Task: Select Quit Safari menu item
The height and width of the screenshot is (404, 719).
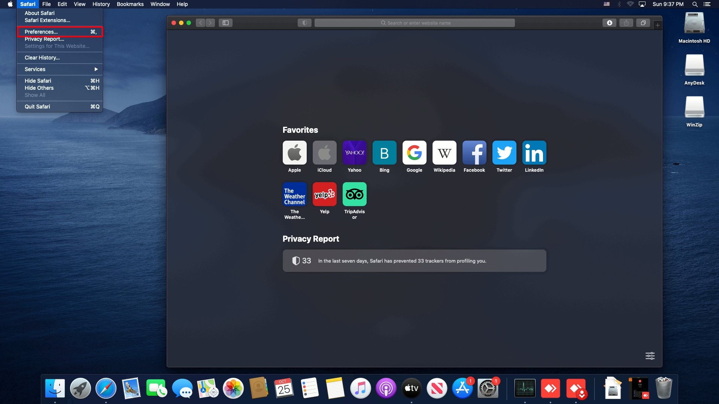Action: pyautogui.click(x=37, y=107)
